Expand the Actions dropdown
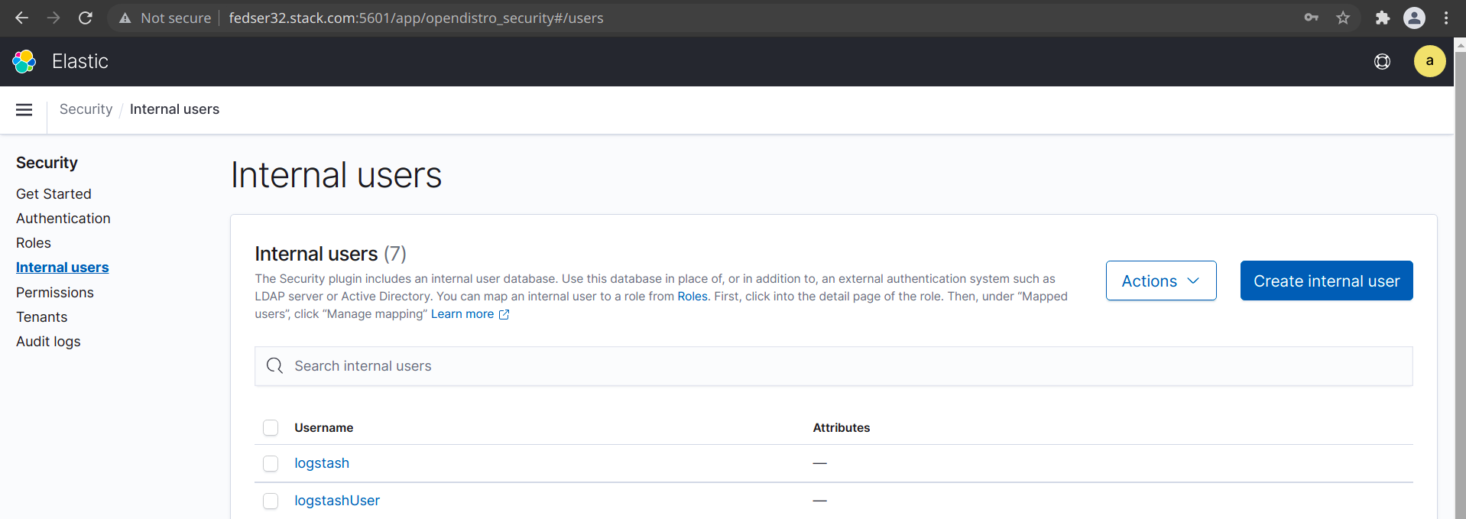The image size is (1466, 519). [1160, 281]
